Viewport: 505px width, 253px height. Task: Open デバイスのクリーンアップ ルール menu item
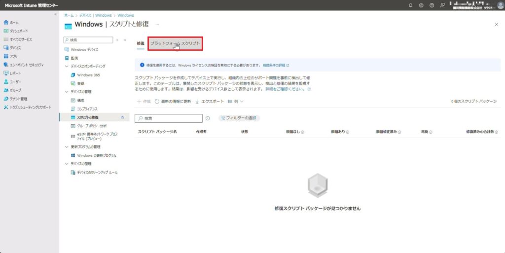(x=94, y=173)
